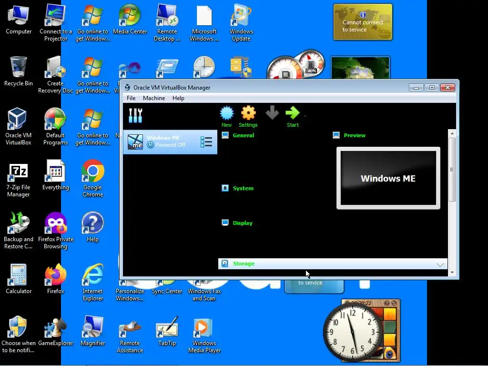Select the Connect to a Projector icon
488x366 pixels.
(55, 22)
